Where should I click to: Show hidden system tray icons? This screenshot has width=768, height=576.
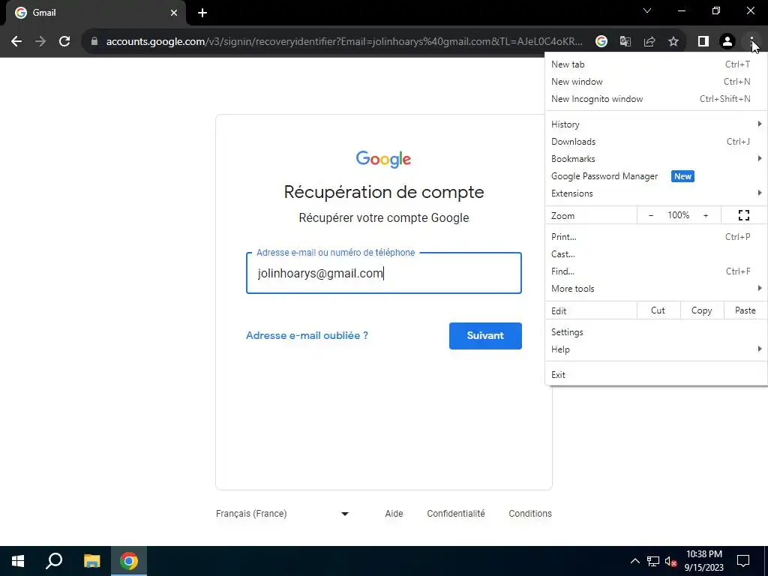(x=634, y=561)
